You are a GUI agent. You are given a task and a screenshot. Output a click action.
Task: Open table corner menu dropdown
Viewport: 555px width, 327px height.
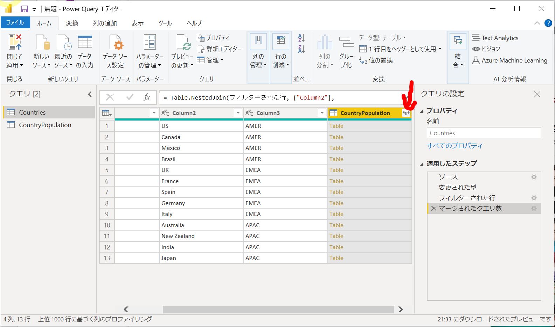click(x=107, y=113)
